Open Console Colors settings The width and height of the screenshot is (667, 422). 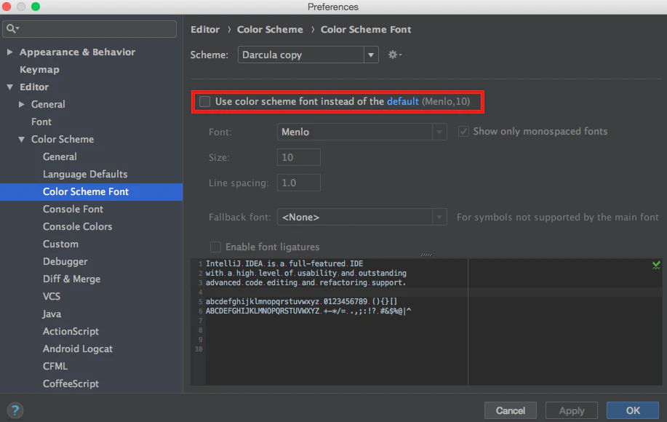click(77, 226)
